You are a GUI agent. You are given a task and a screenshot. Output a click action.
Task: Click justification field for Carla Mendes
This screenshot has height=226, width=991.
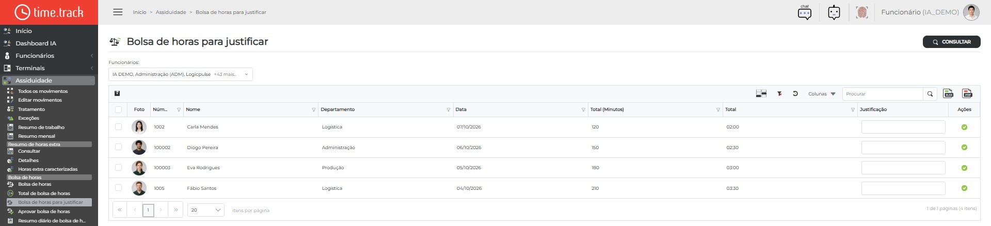tap(903, 127)
